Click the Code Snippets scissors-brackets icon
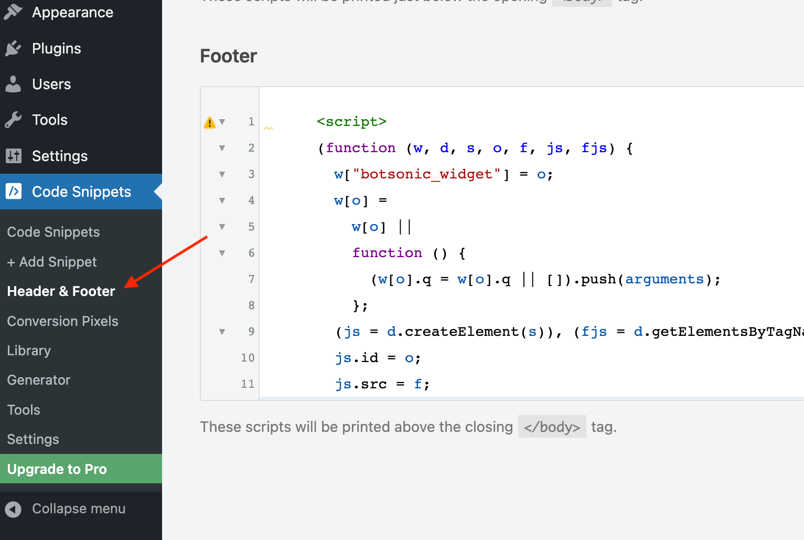Image resolution: width=804 pixels, height=540 pixels. (x=14, y=191)
